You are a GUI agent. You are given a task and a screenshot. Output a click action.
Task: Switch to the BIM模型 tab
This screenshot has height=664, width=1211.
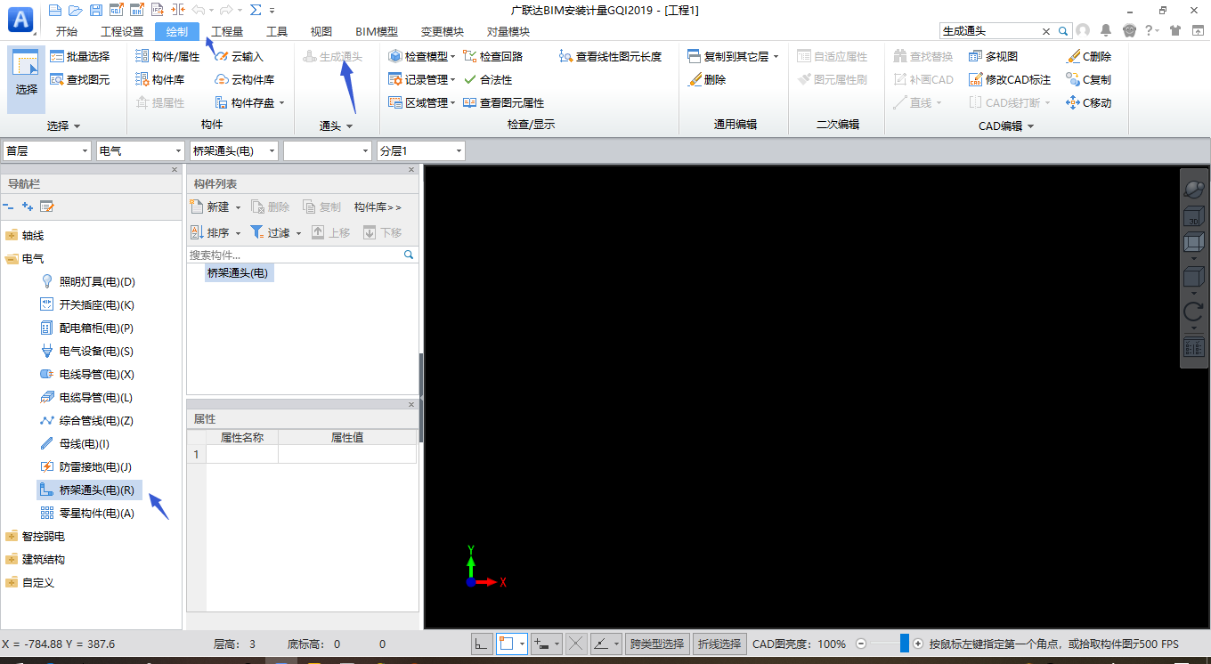(x=376, y=31)
